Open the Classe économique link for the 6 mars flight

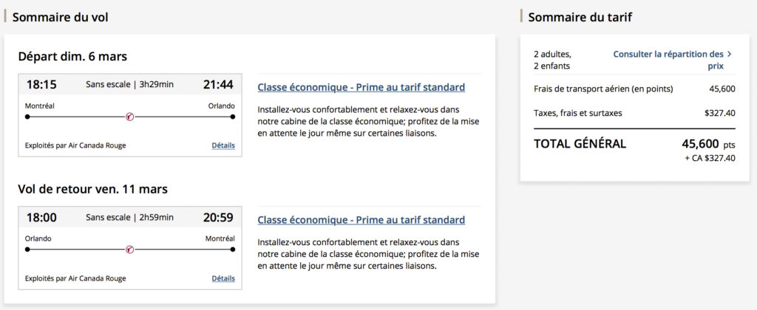click(x=361, y=87)
